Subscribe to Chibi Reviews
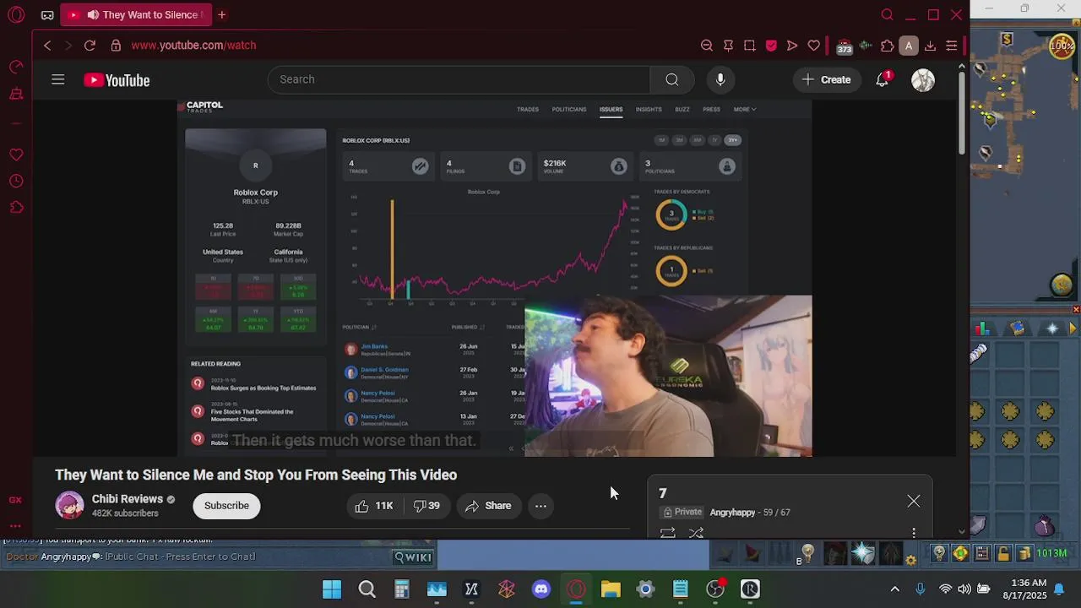 coord(226,506)
